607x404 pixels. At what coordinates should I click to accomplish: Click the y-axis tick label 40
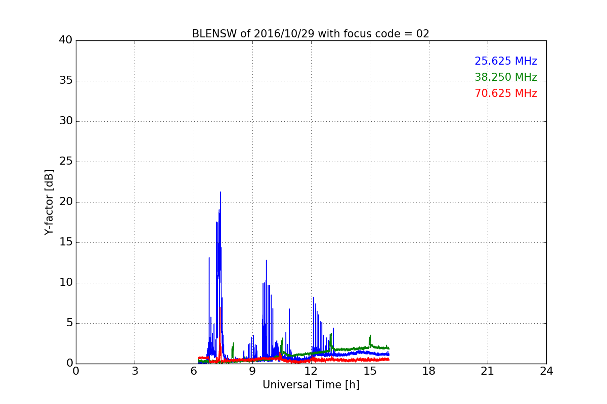tap(65, 40)
